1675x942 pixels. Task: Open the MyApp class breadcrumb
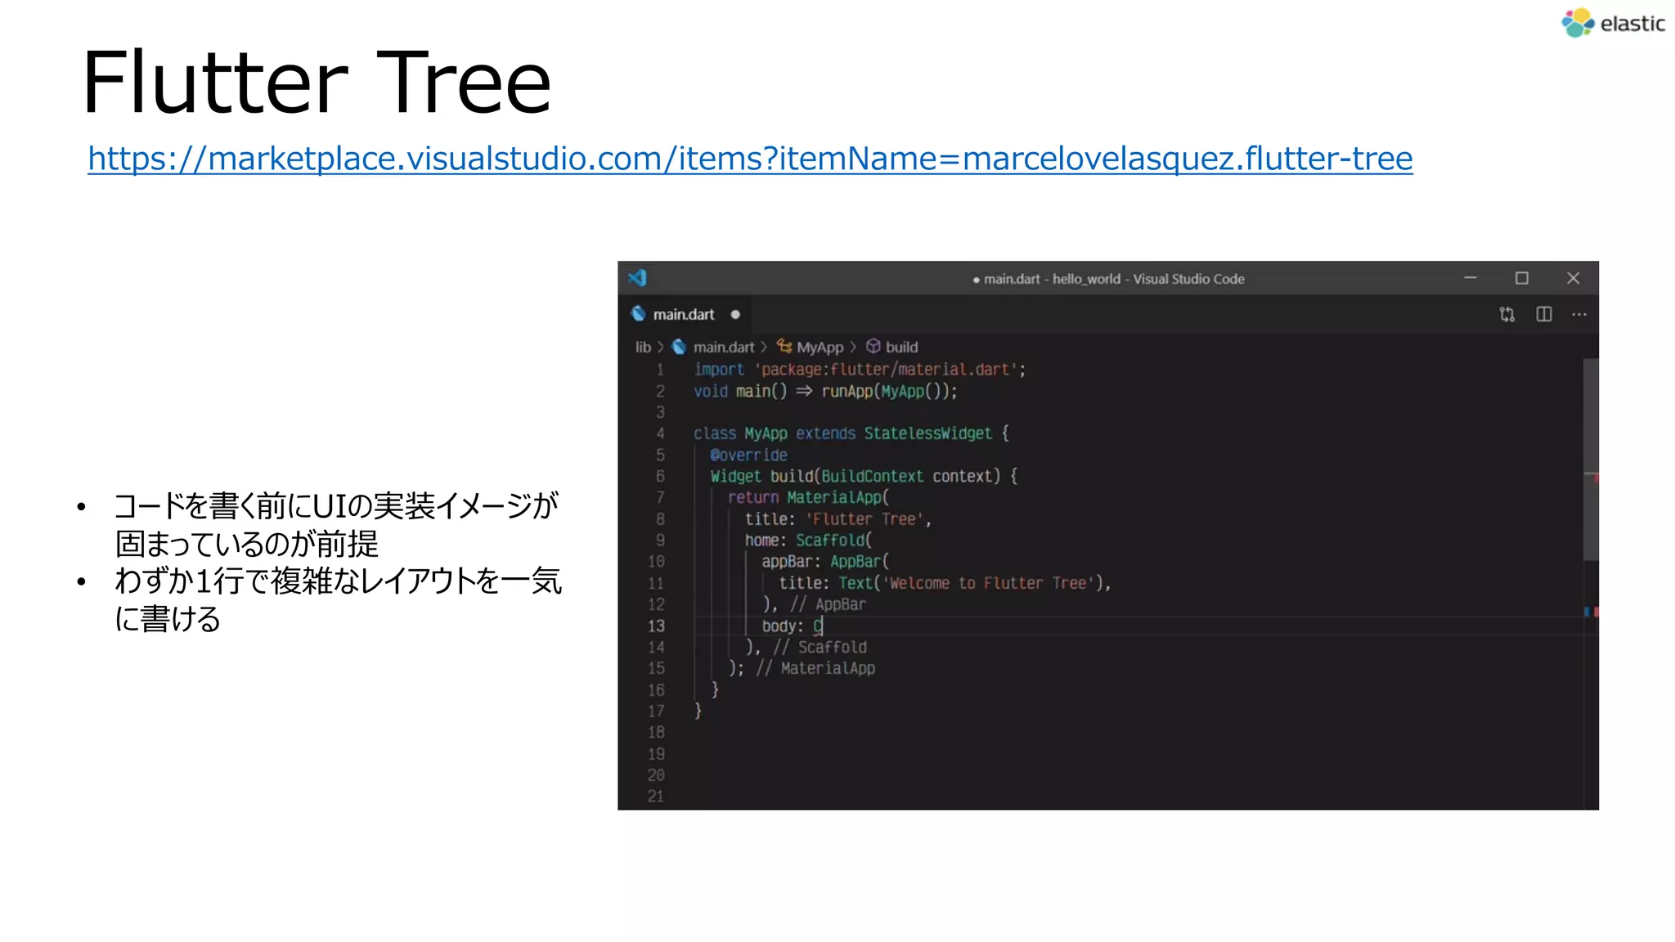[820, 348]
